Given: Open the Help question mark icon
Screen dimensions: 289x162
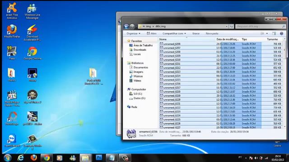Looking at the screenshot, I should click(x=281, y=34).
